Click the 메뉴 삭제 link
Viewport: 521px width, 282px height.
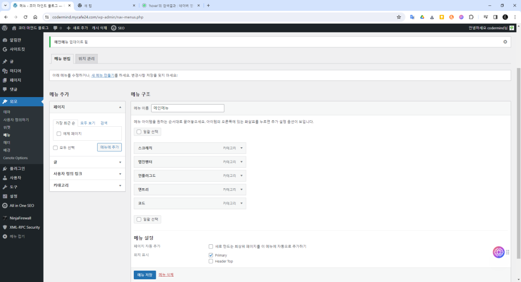(x=166, y=274)
